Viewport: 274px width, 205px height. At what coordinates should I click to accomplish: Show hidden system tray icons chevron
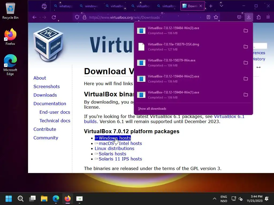(x=215, y=199)
